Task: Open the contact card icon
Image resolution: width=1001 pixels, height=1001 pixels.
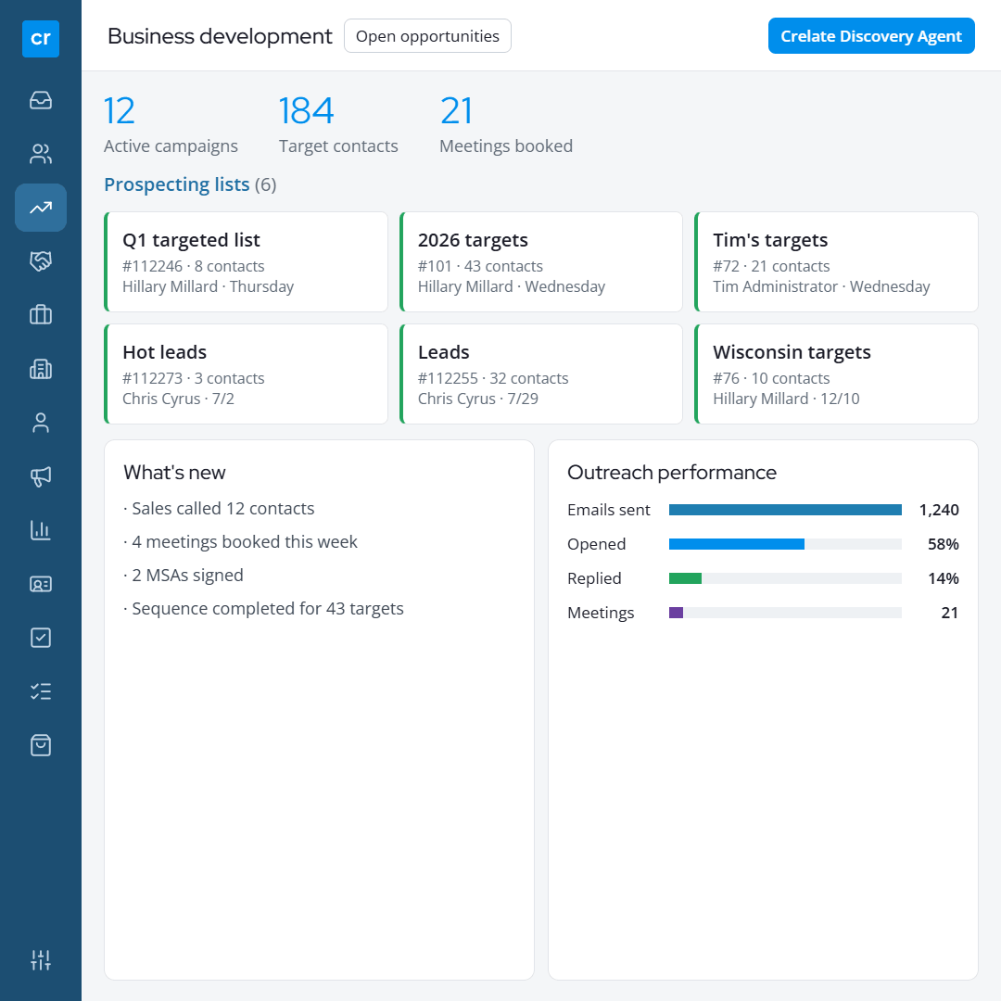Action: click(x=41, y=584)
